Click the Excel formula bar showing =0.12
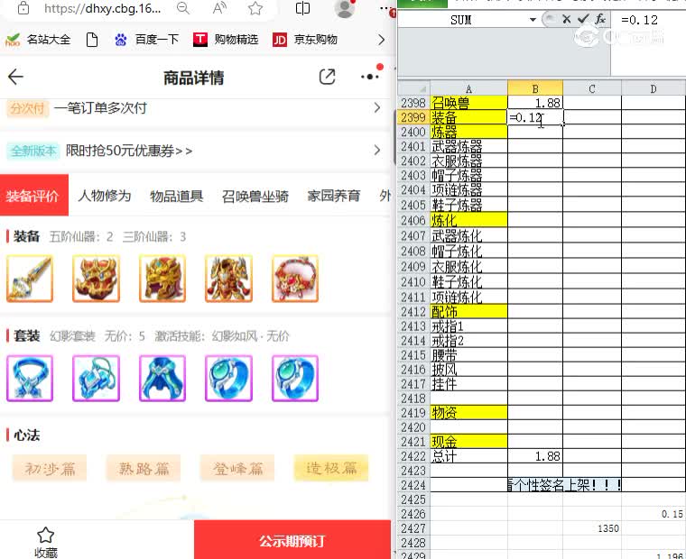Viewport: 686px width, 559px height. (x=648, y=20)
